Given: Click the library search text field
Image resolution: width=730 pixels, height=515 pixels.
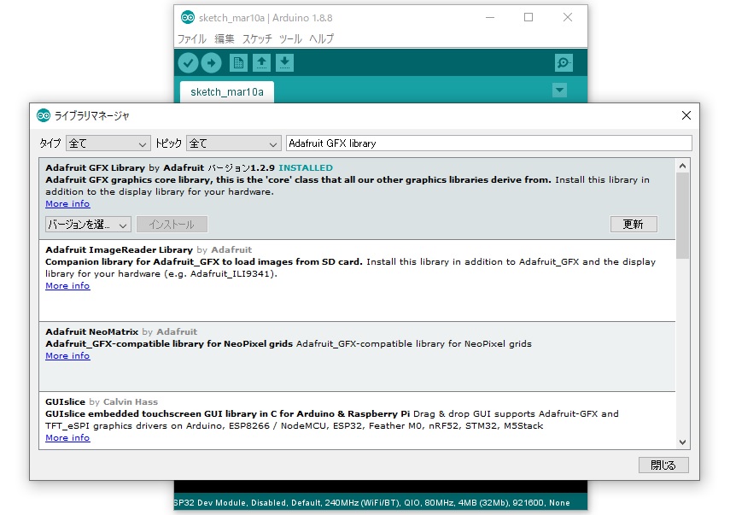Looking at the screenshot, I should click(488, 143).
